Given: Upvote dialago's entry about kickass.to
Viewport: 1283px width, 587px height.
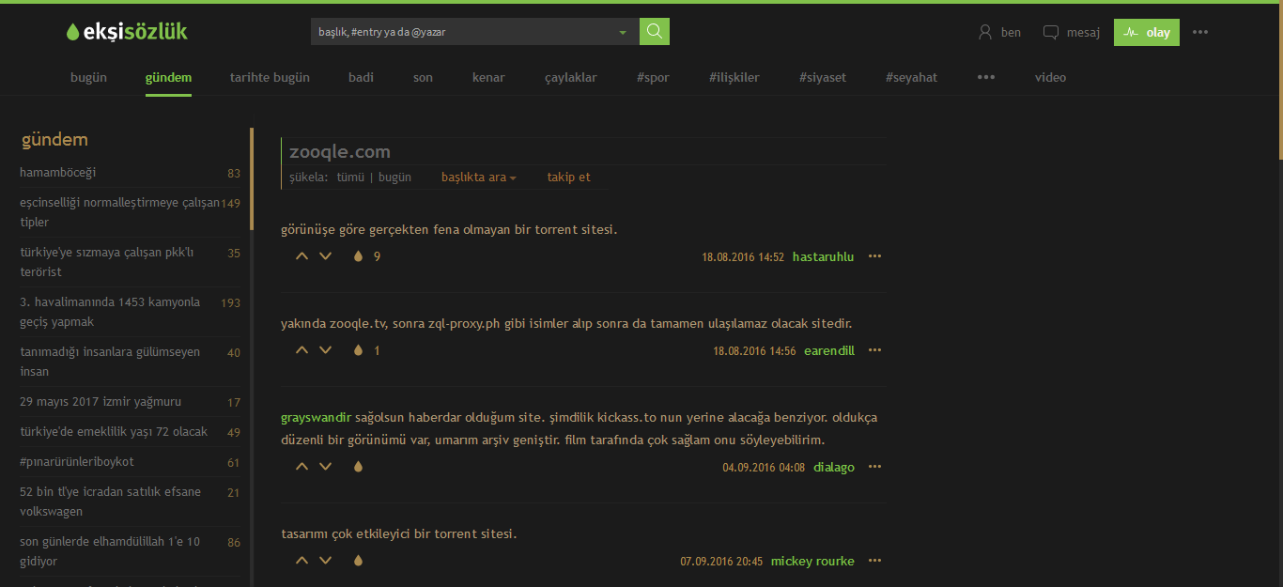Looking at the screenshot, I should pos(301,466).
